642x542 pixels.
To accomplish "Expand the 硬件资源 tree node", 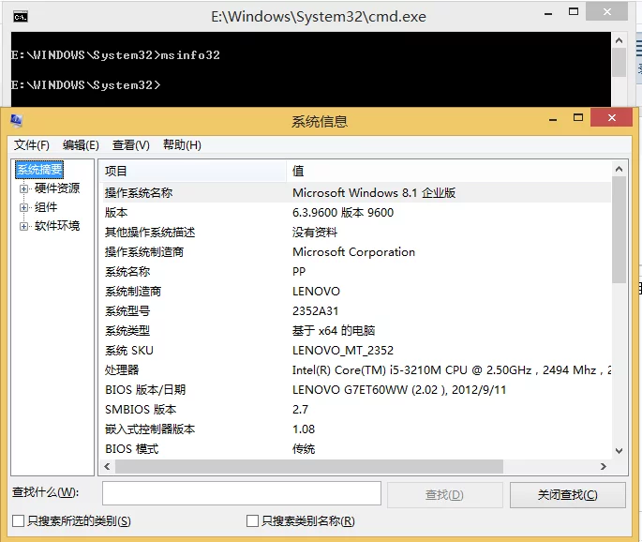I will coord(23,188).
